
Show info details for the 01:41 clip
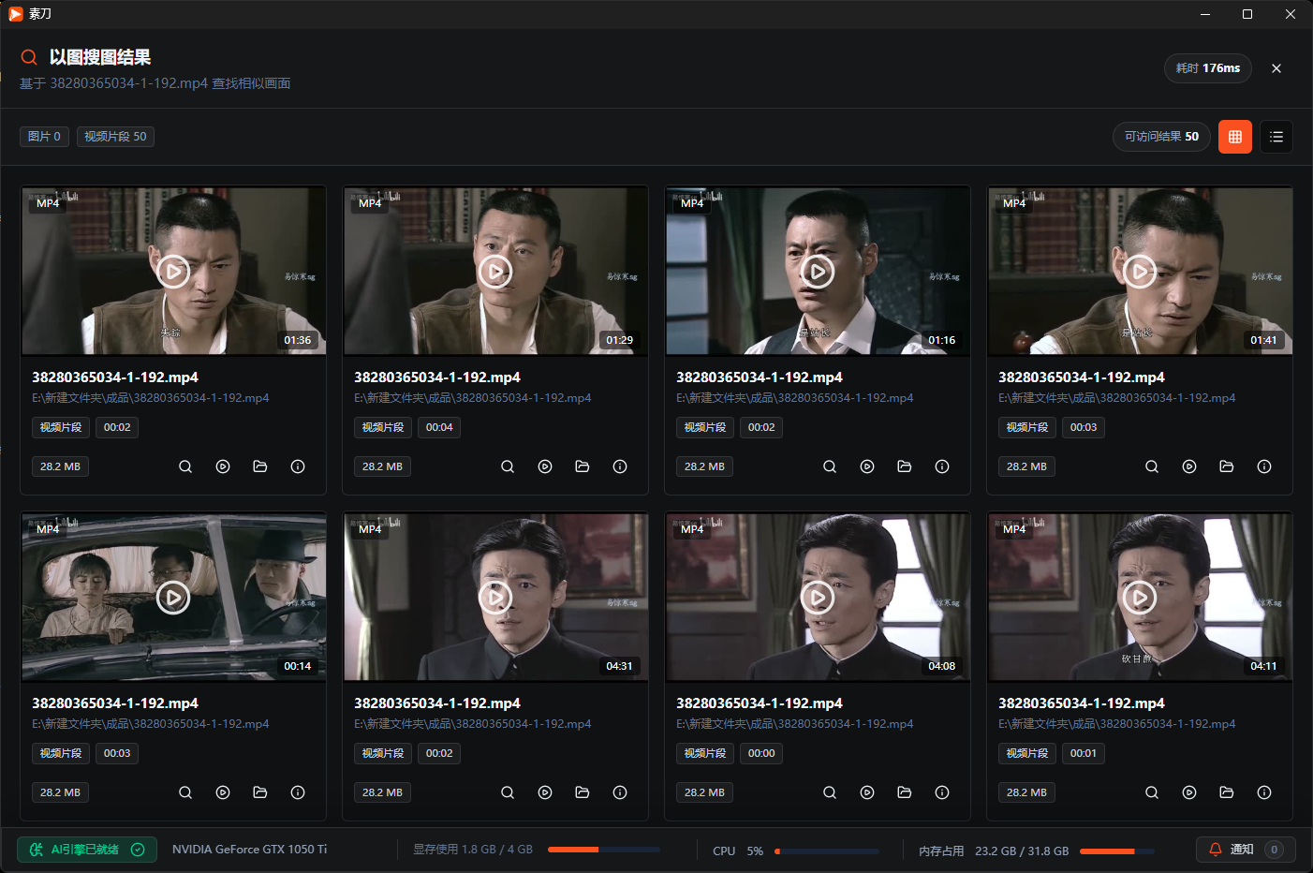[x=1264, y=466]
